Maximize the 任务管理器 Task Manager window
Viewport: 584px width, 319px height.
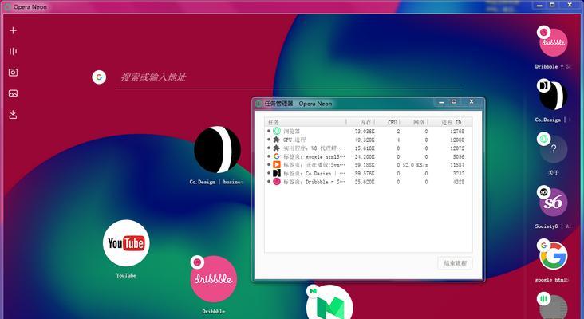pos(454,101)
